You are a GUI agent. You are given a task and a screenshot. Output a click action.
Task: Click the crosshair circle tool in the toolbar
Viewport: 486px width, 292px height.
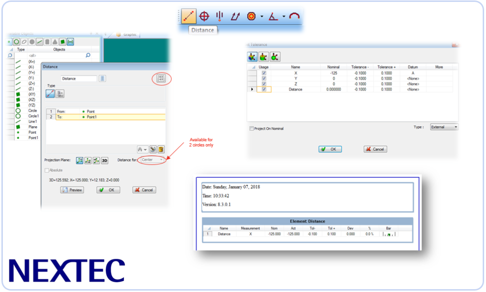click(204, 16)
